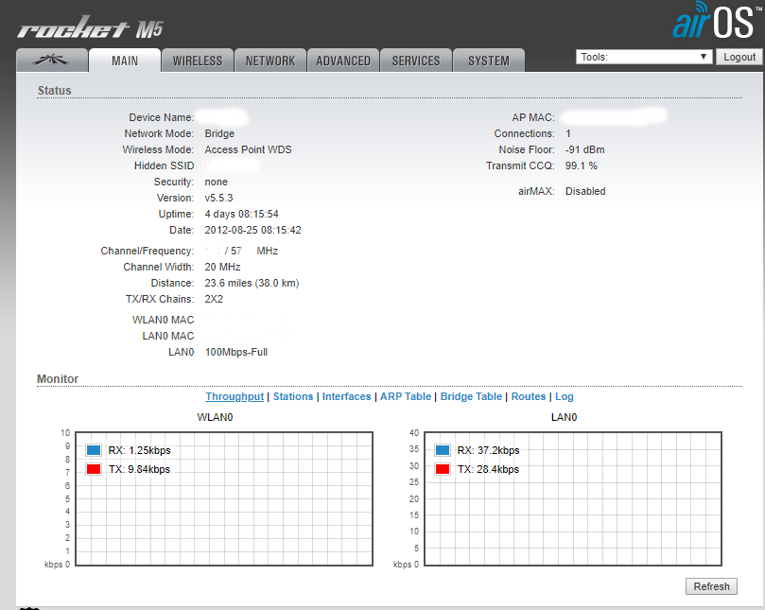The image size is (765, 610).
Task: Click the 'RX: 37.2kbps' LAN0 label
Action: [x=488, y=450]
